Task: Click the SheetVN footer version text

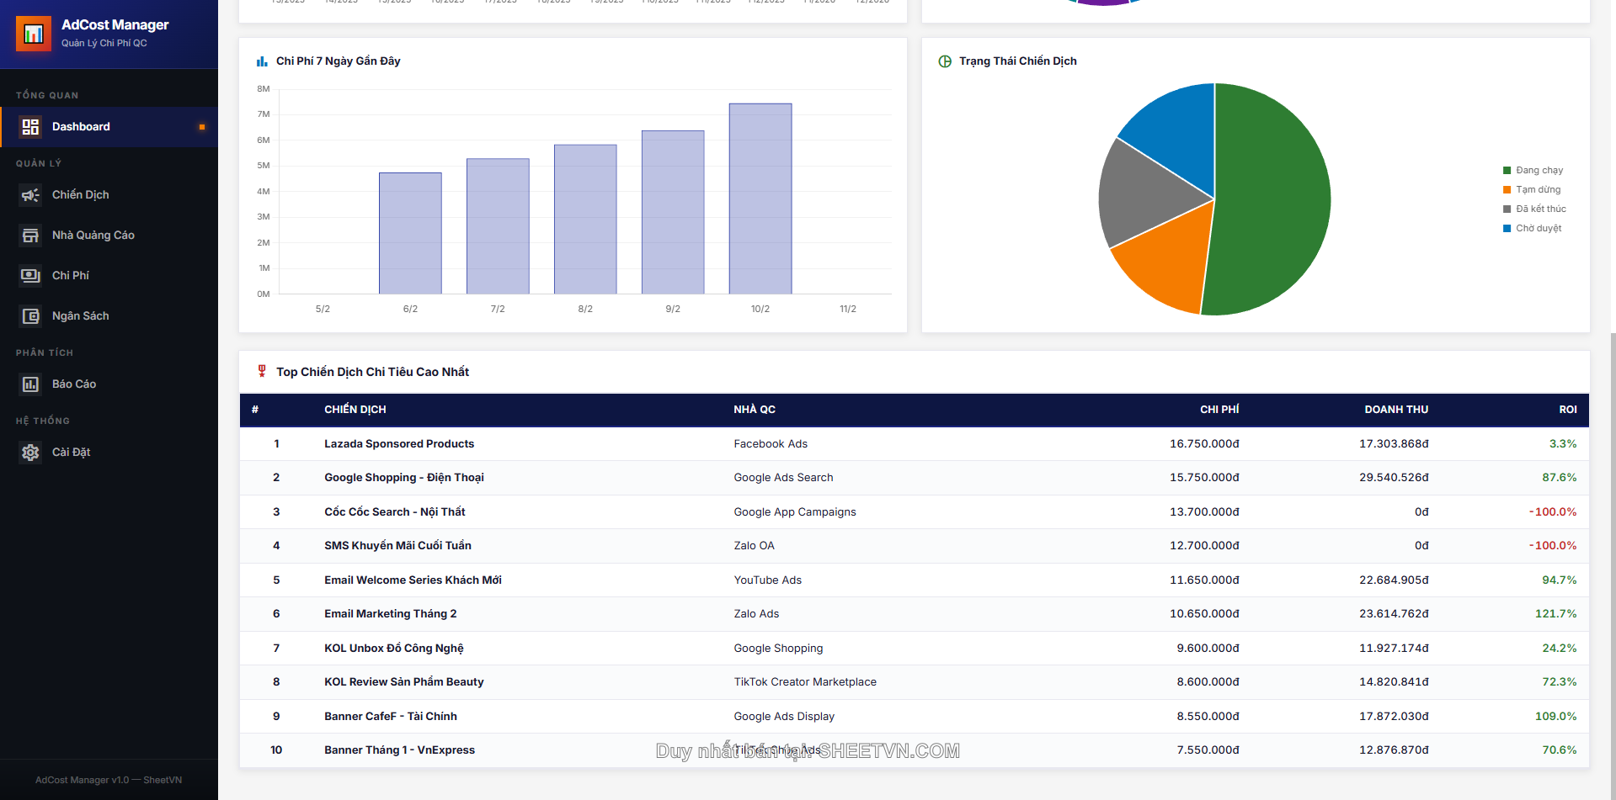Action: 109,780
